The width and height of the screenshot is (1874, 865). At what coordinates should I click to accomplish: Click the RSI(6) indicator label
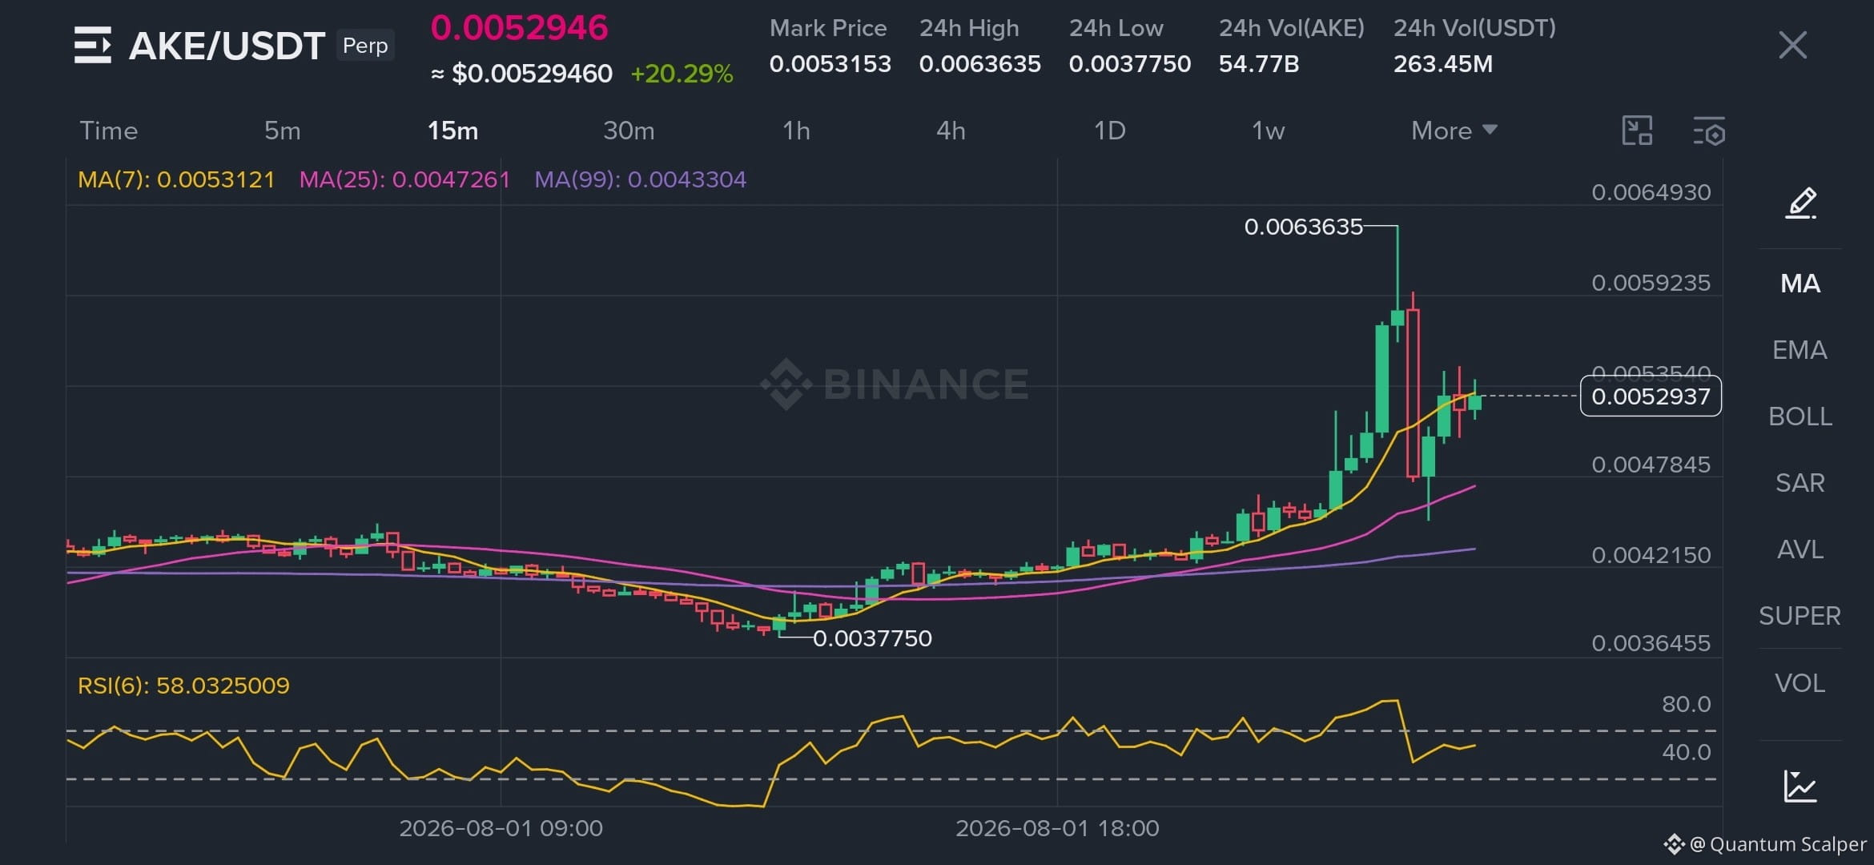pos(183,686)
